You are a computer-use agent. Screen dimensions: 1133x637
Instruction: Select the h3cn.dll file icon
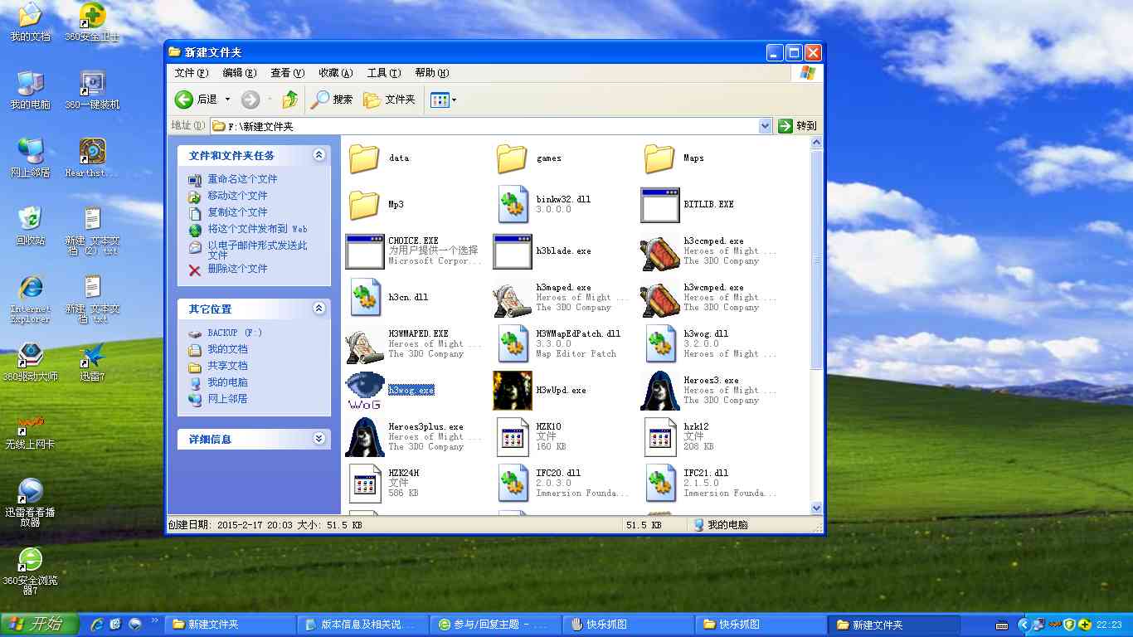click(x=366, y=298)
